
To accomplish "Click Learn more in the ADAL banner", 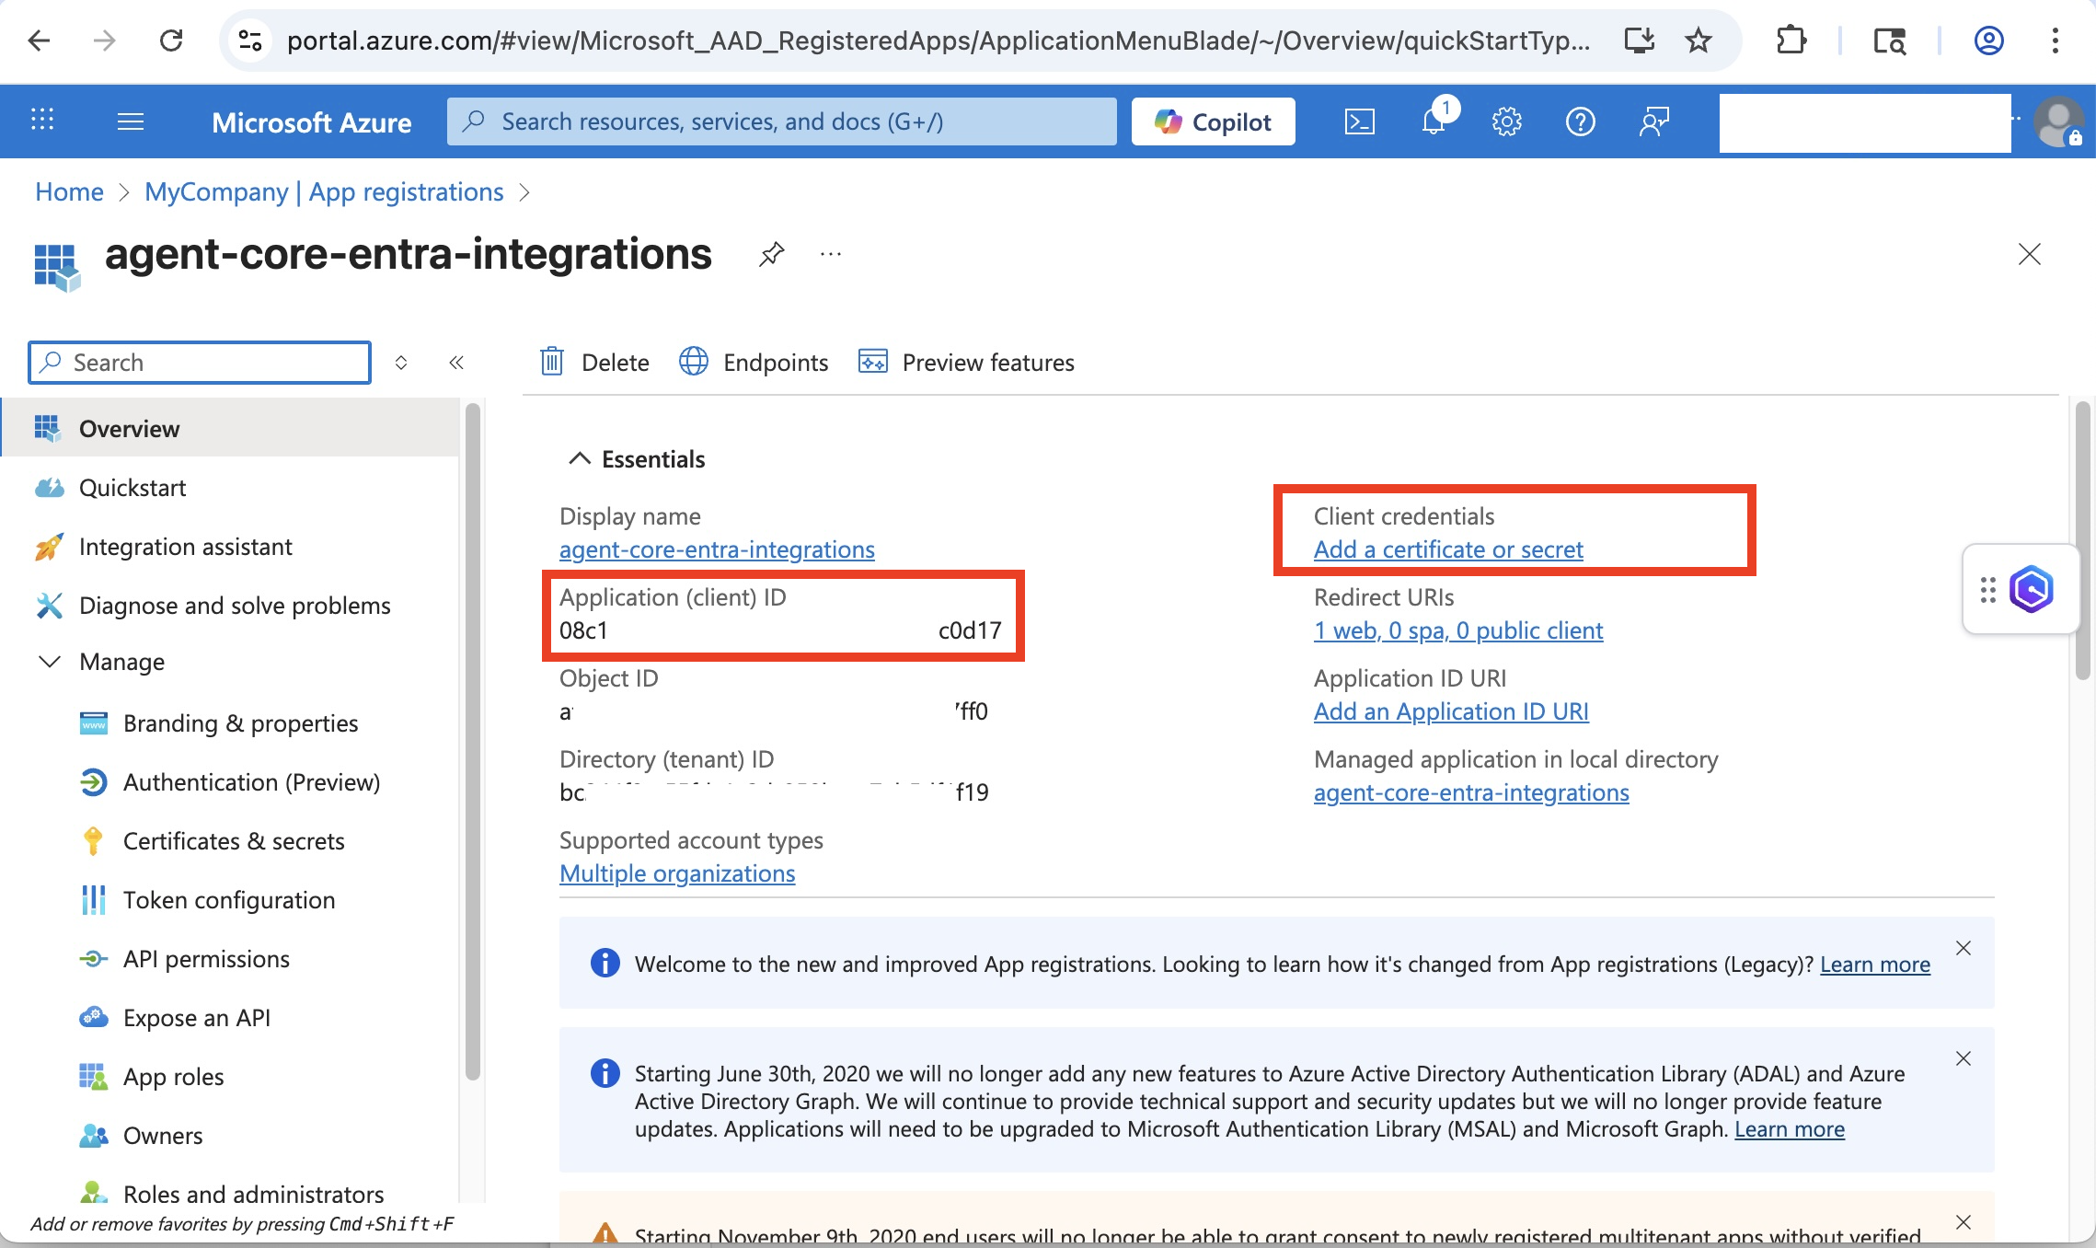I will [x=1790, y=1129].
